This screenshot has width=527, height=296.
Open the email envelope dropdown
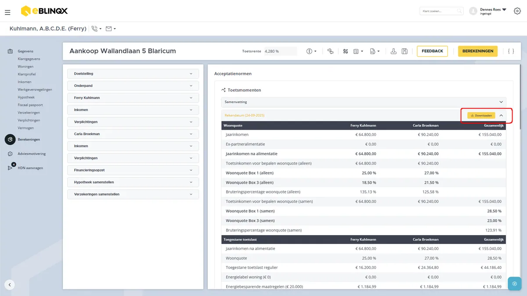point(111,29)
